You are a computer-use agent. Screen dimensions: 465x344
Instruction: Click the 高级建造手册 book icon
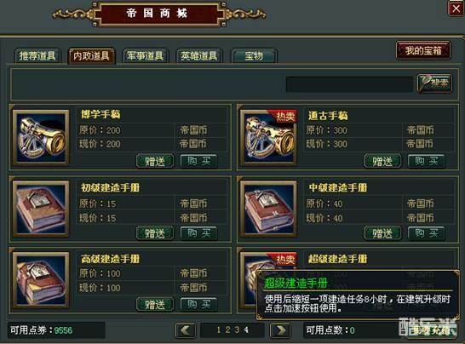click(41, 280)
